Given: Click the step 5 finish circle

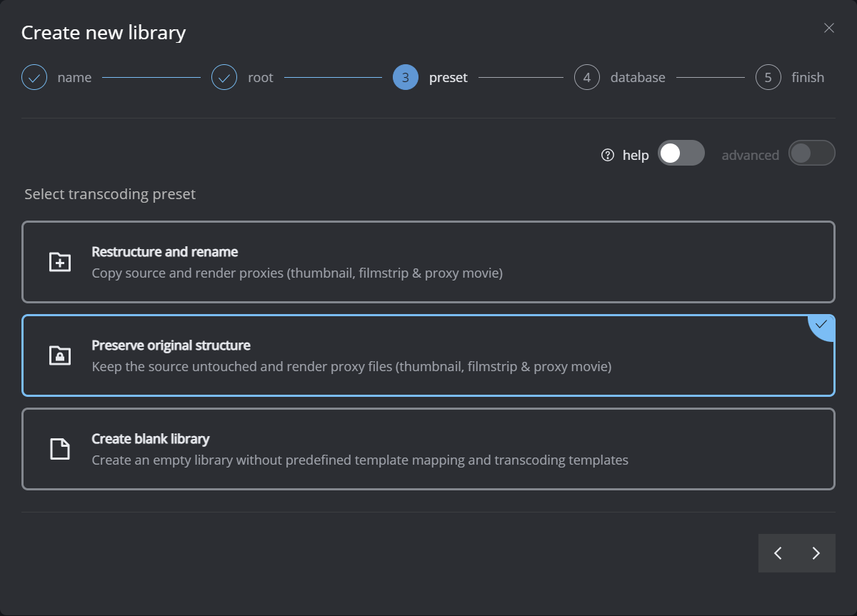Looking at the screenshot, I should pyautogui.click(x=768, y=77).
